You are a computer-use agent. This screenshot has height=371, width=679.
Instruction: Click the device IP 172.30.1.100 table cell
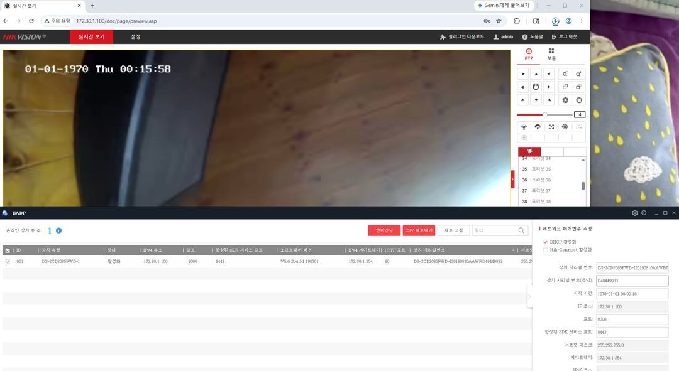[155, 262]
